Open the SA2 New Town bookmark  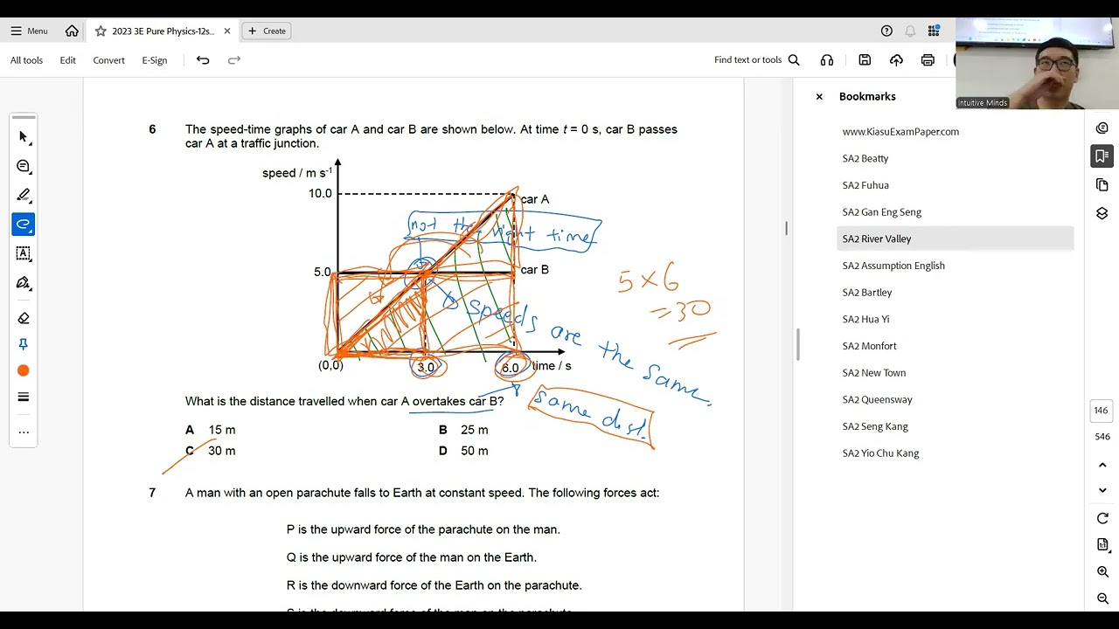pyautogui.click(x=874, y=373)
